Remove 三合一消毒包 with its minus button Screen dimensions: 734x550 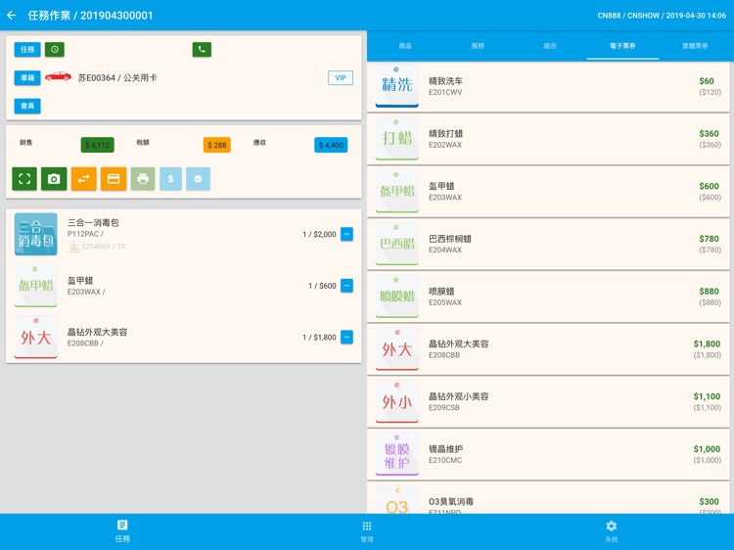(346, 234)
